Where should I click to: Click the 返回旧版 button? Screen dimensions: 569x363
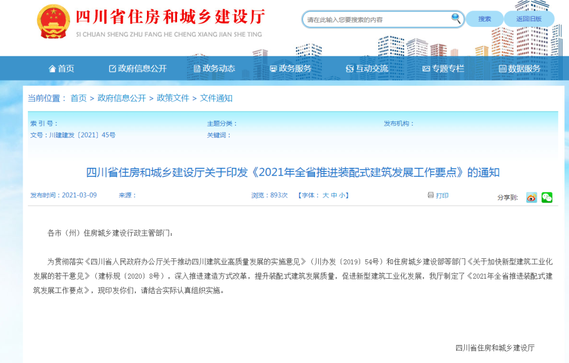click(529, 19)
